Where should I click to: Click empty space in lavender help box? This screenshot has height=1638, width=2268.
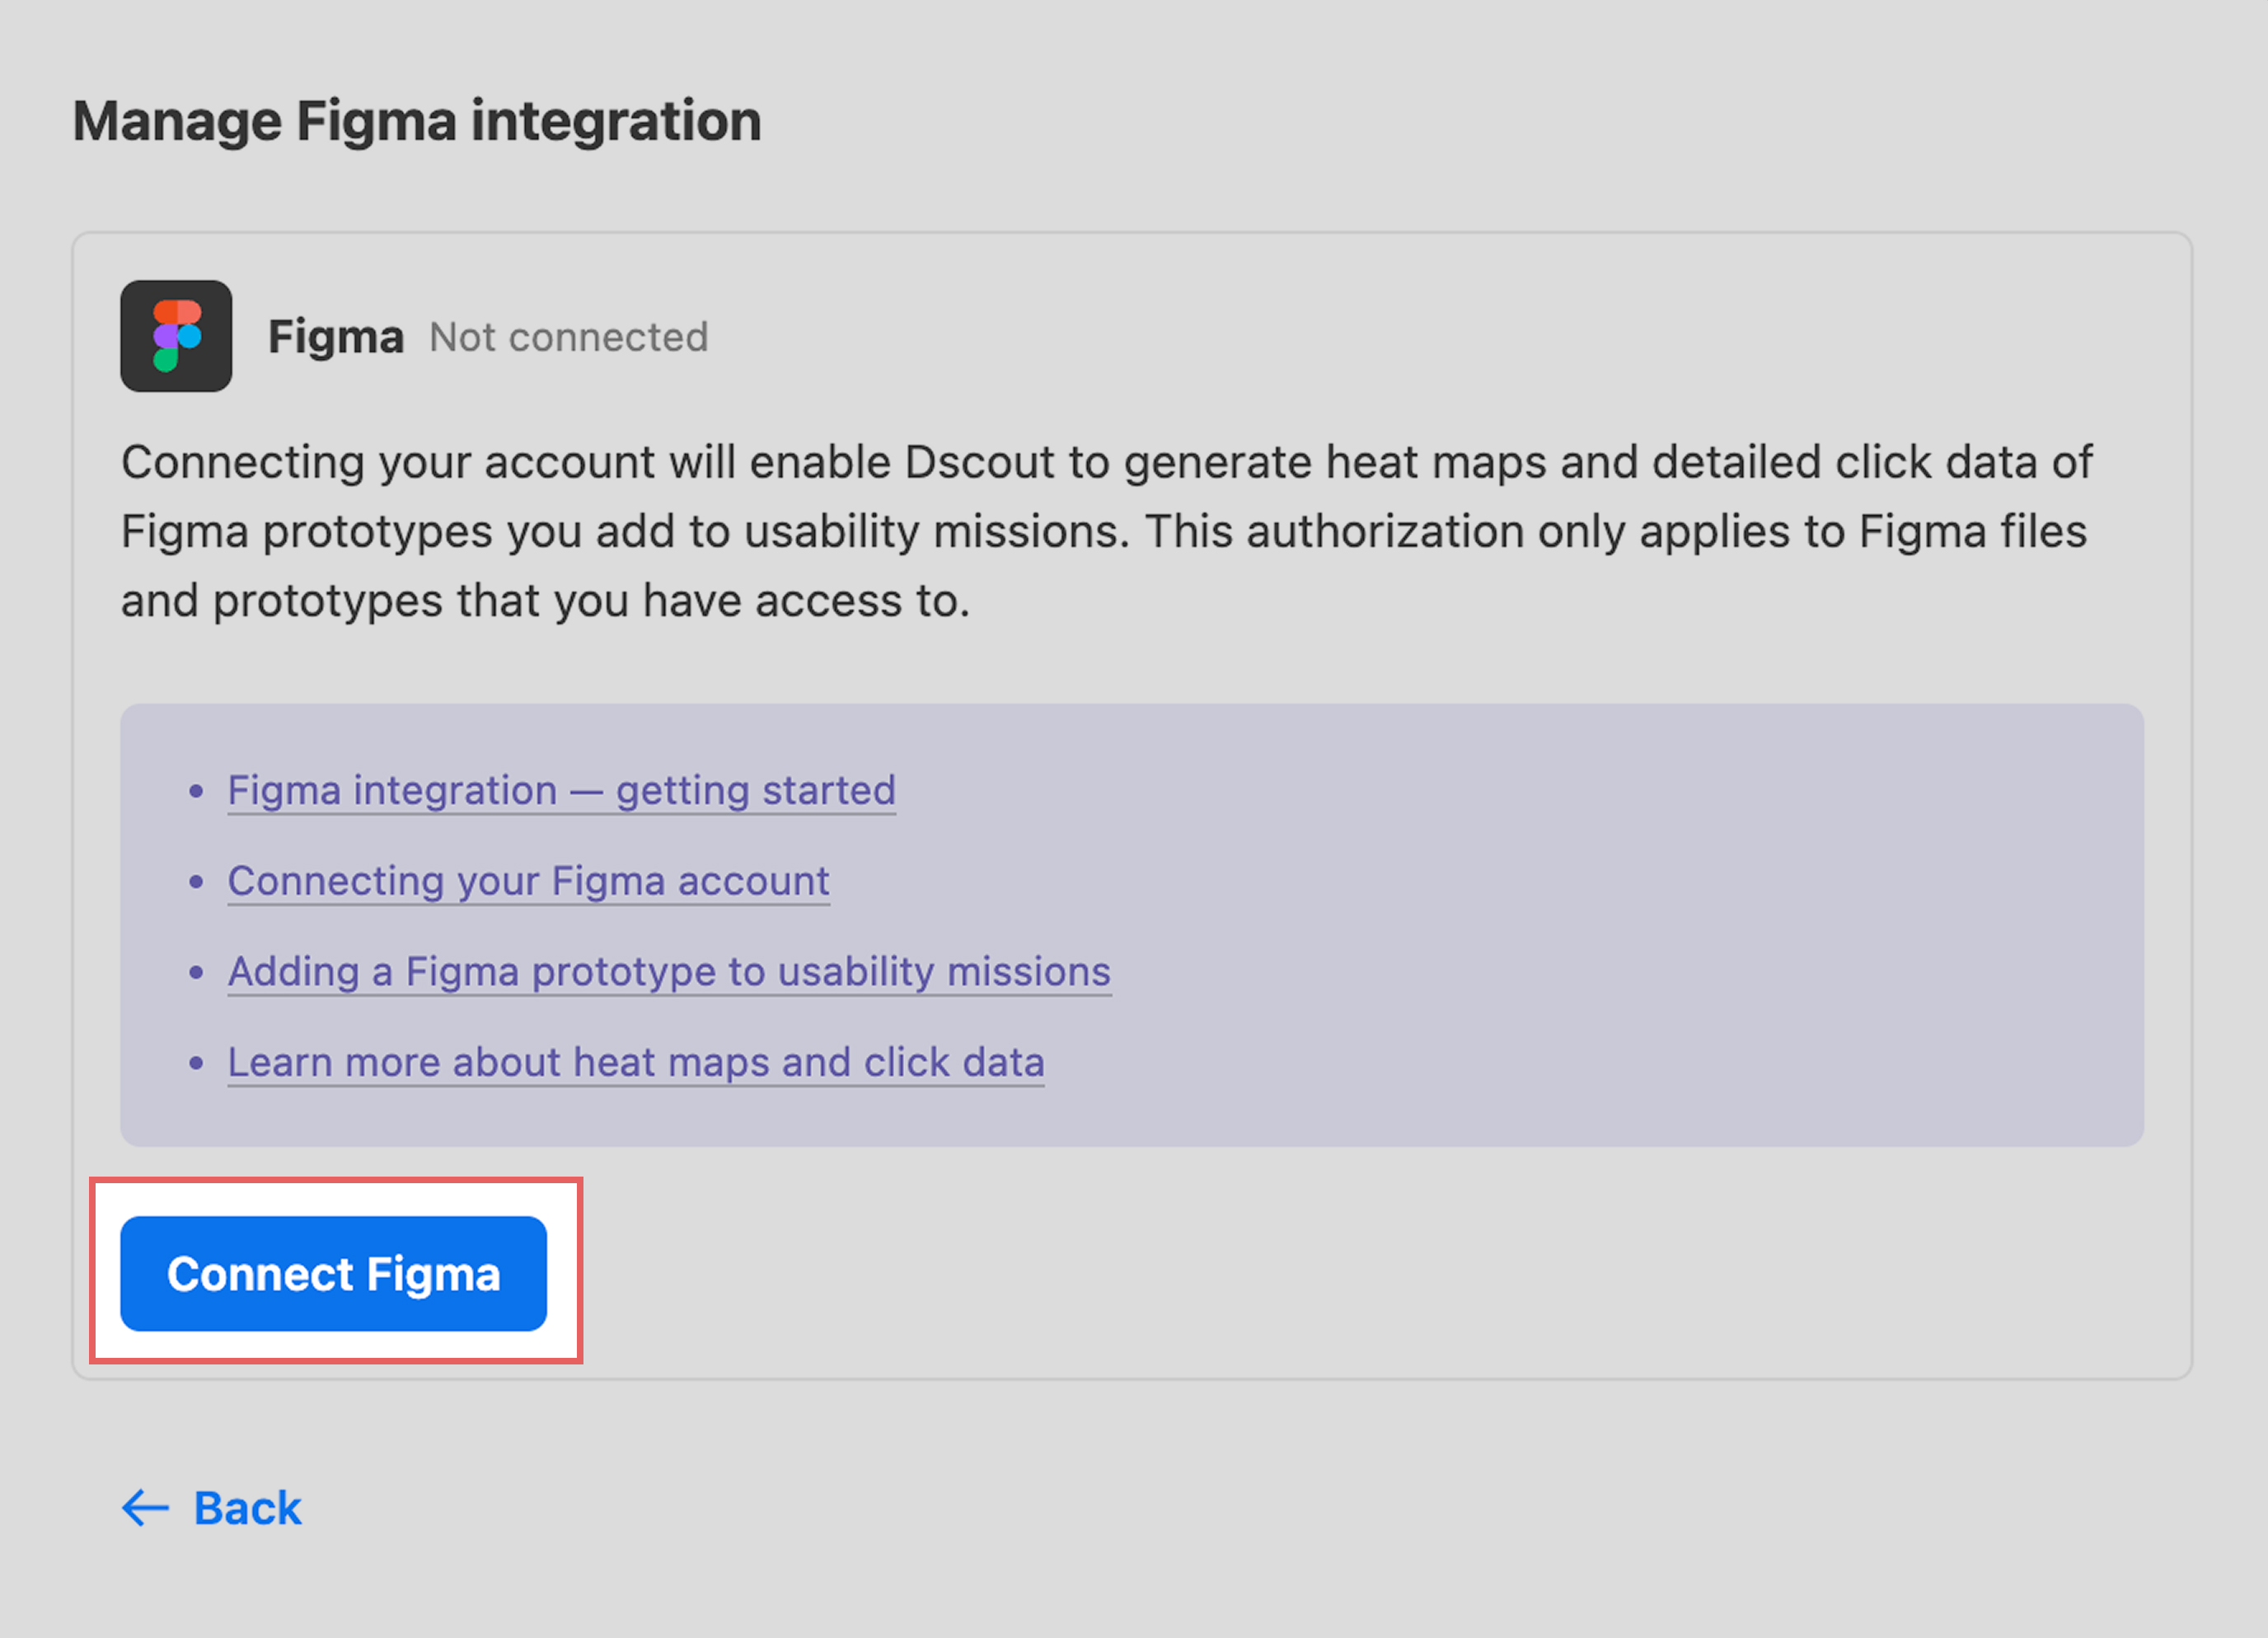coord(1600,930)
